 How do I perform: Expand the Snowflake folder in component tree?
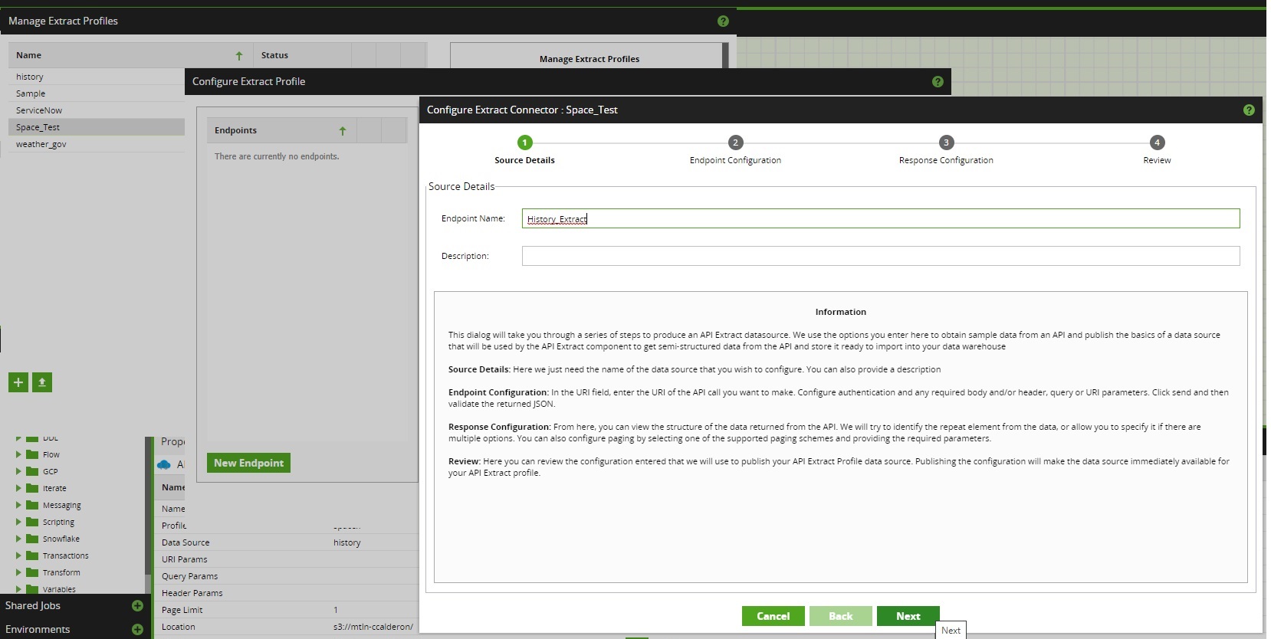click(x=18, y=539)
